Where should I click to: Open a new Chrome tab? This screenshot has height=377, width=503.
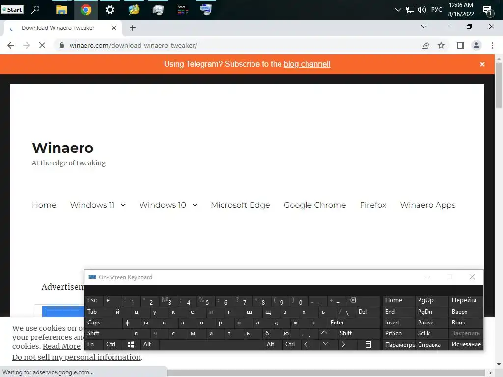click(x=133, y=28)
